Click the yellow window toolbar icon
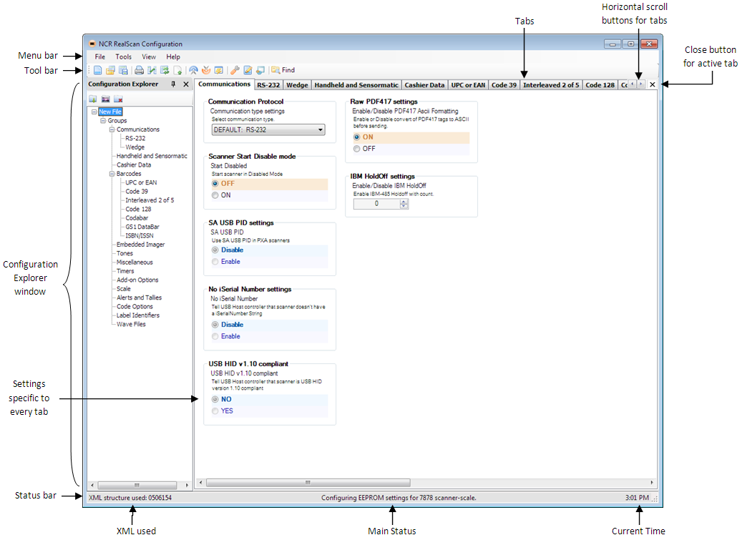 click(x=219, y=71)
